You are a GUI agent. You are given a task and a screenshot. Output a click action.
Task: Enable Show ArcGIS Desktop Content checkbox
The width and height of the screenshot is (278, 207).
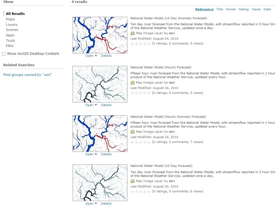[4, 54]
